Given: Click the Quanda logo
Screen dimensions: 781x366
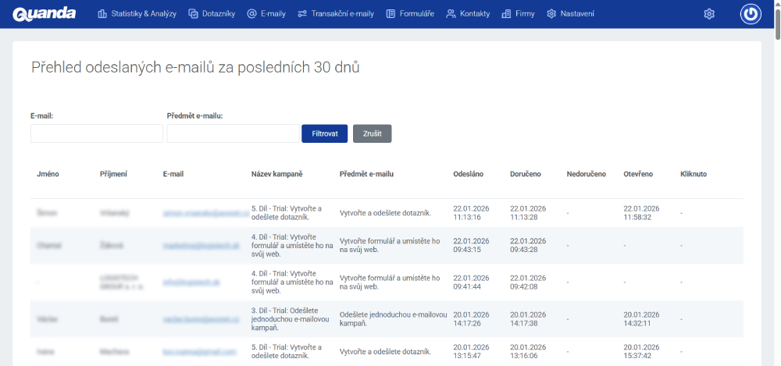Looking at the screenshot, I should [x=45, y=13].
